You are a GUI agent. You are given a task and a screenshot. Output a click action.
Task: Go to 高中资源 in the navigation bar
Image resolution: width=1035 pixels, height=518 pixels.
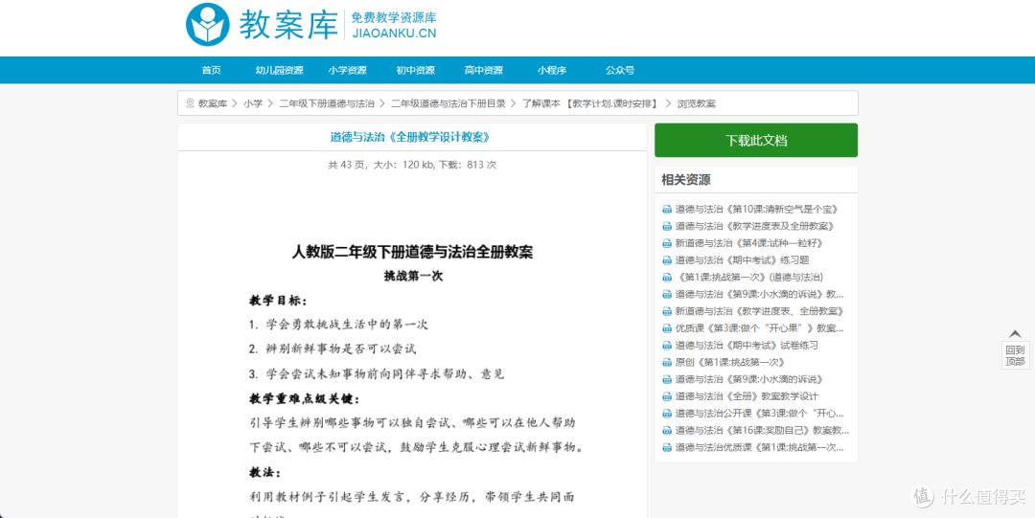click(483, 71)
